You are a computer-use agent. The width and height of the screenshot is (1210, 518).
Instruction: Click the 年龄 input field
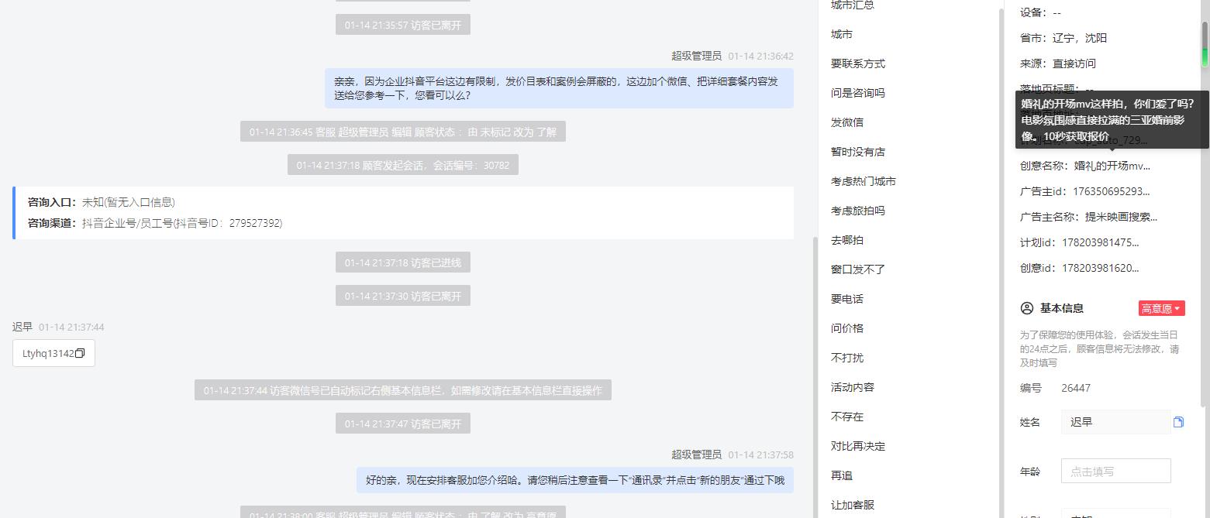coord(1115,471)
